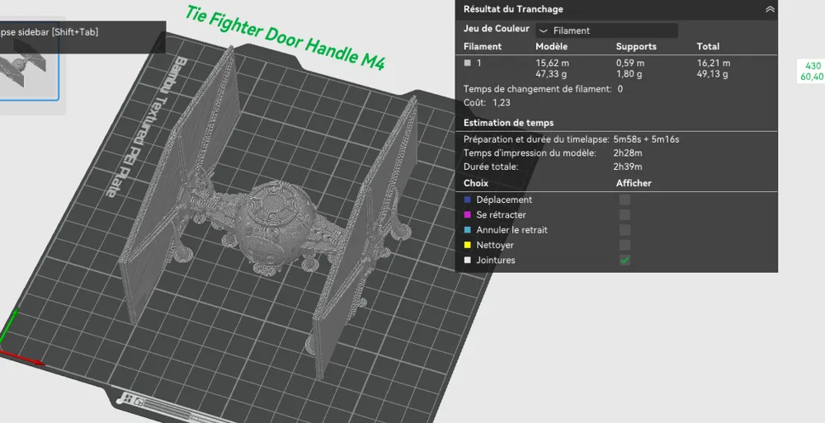Click the grey filament 1 color swatch
The height and width of the screenshot is (423, 825).
point(467,63)
